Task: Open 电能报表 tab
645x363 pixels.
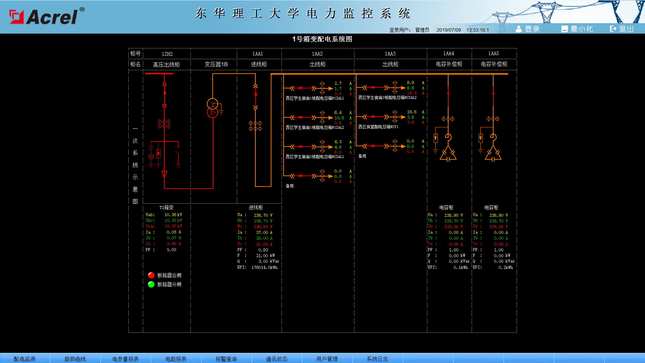Action: [176, 359]
